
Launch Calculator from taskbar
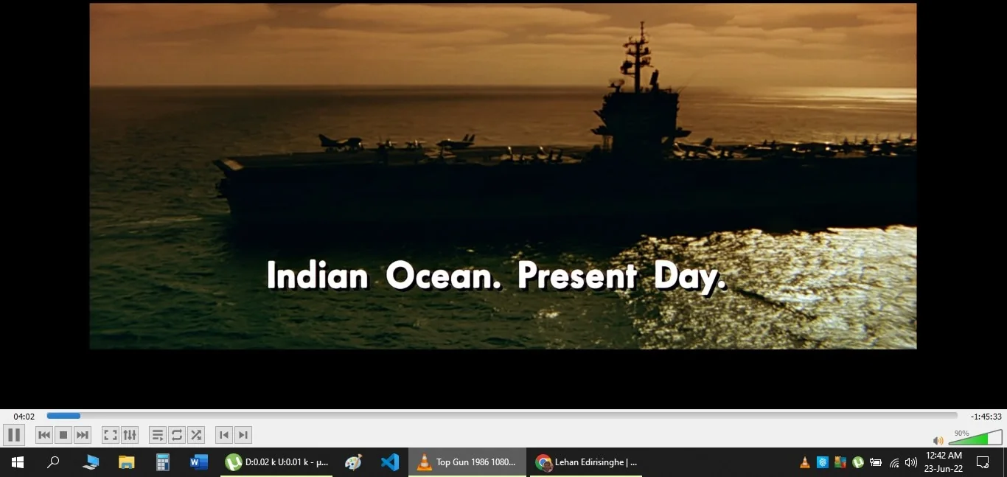(x=163, y=462)
